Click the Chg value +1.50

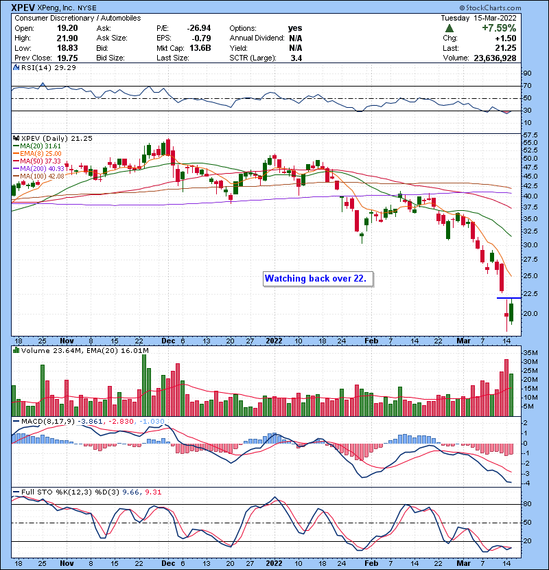coord(505,38)
